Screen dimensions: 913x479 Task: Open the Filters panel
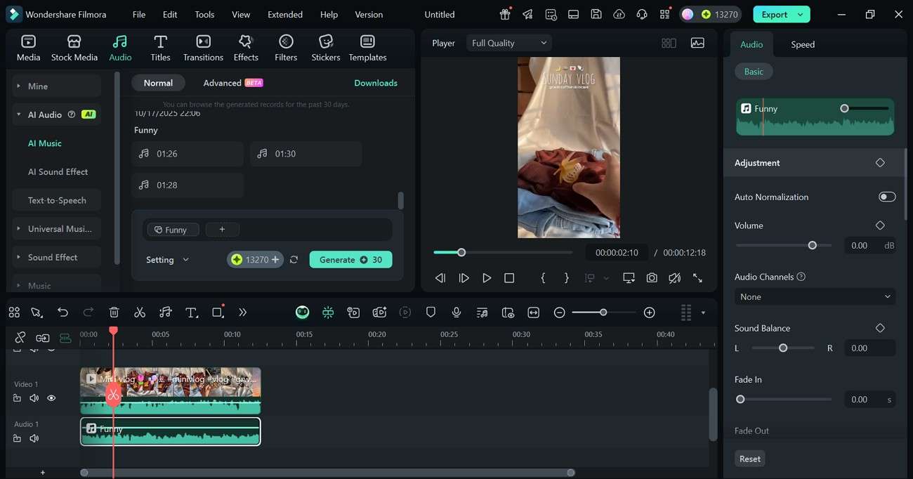click(286, 48)
